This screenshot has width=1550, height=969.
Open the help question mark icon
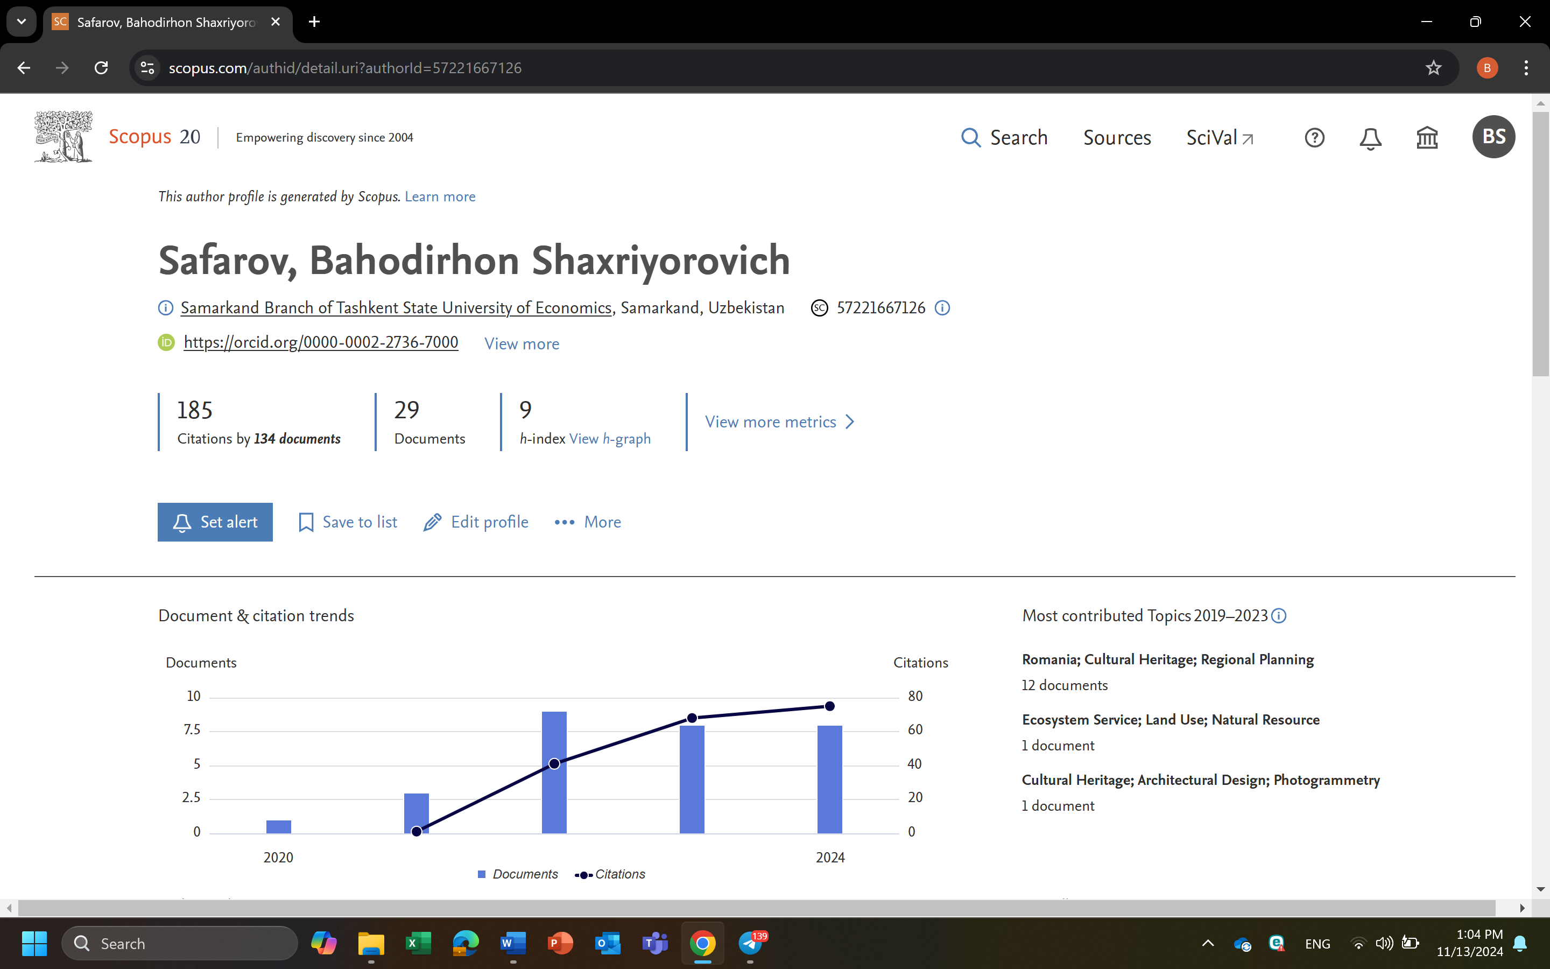(1314, 138)
